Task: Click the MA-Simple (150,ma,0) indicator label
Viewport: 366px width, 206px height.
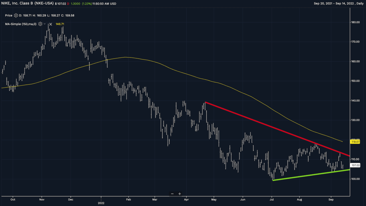Action: tap(21, 24)
